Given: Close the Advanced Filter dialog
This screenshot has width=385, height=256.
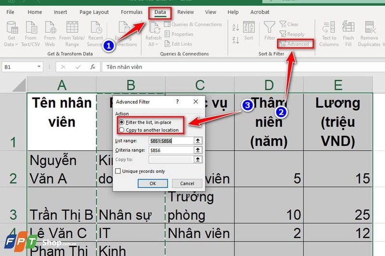Looking at the screenshot, I should pos(196,101).
